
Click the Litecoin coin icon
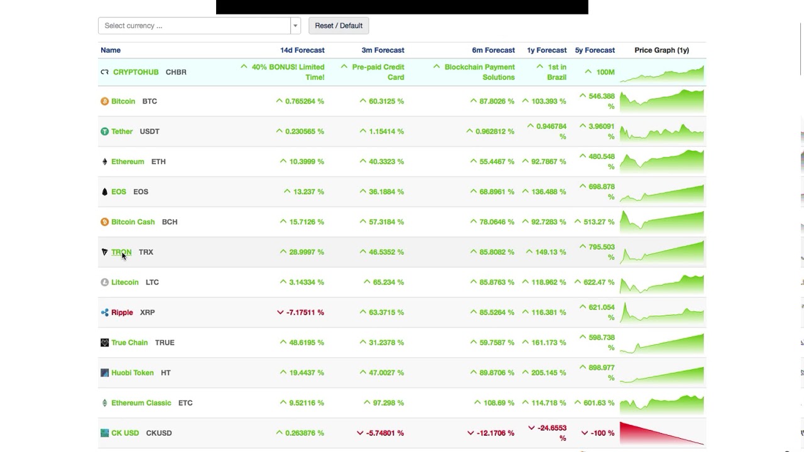[x=104, y=282]
